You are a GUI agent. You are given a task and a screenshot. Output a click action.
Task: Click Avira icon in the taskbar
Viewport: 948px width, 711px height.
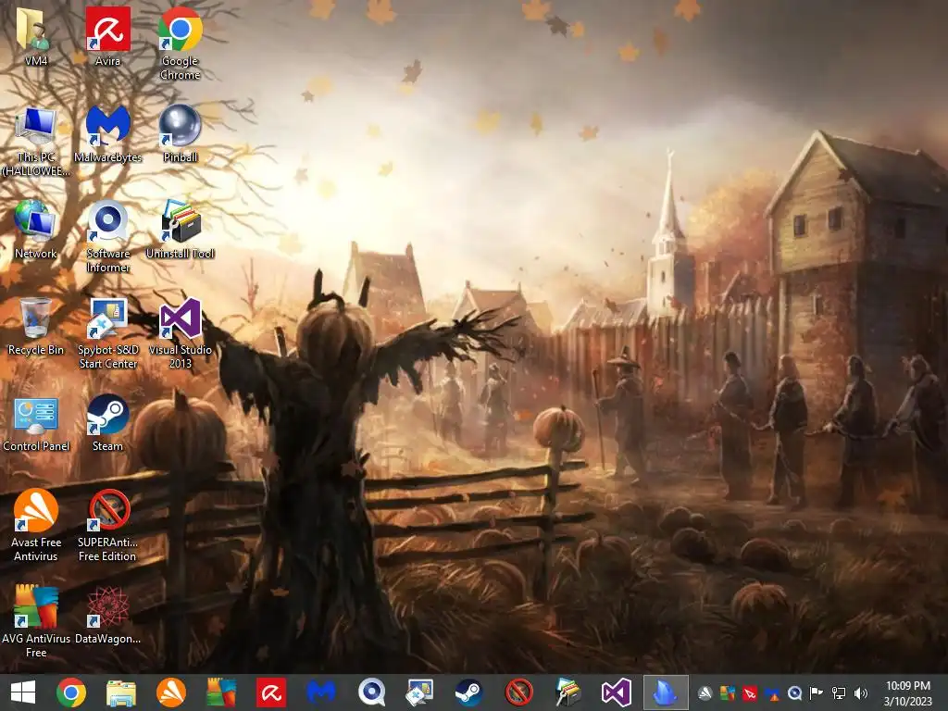point(271,692)
